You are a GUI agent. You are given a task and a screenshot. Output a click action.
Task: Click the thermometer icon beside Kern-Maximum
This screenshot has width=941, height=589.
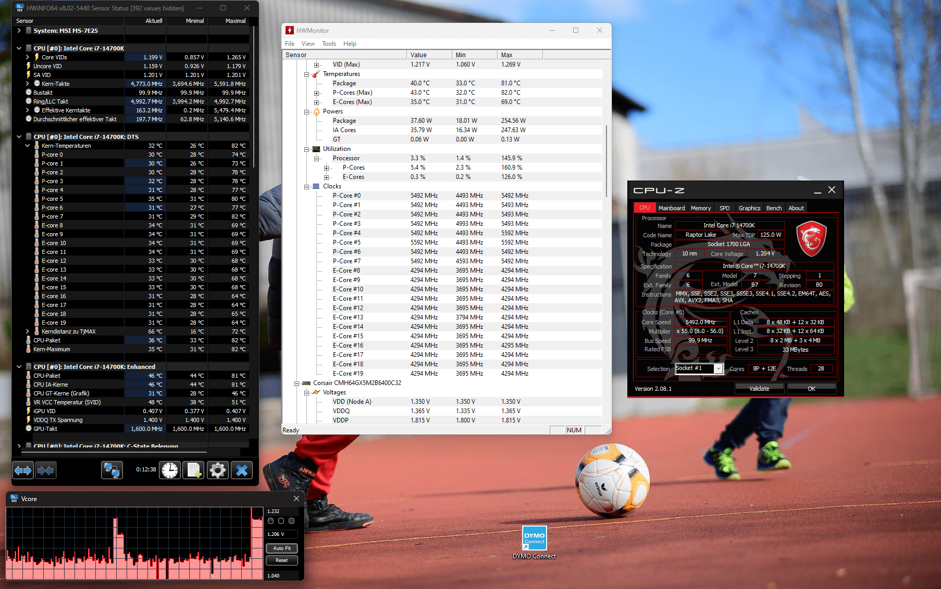(29, 349)
